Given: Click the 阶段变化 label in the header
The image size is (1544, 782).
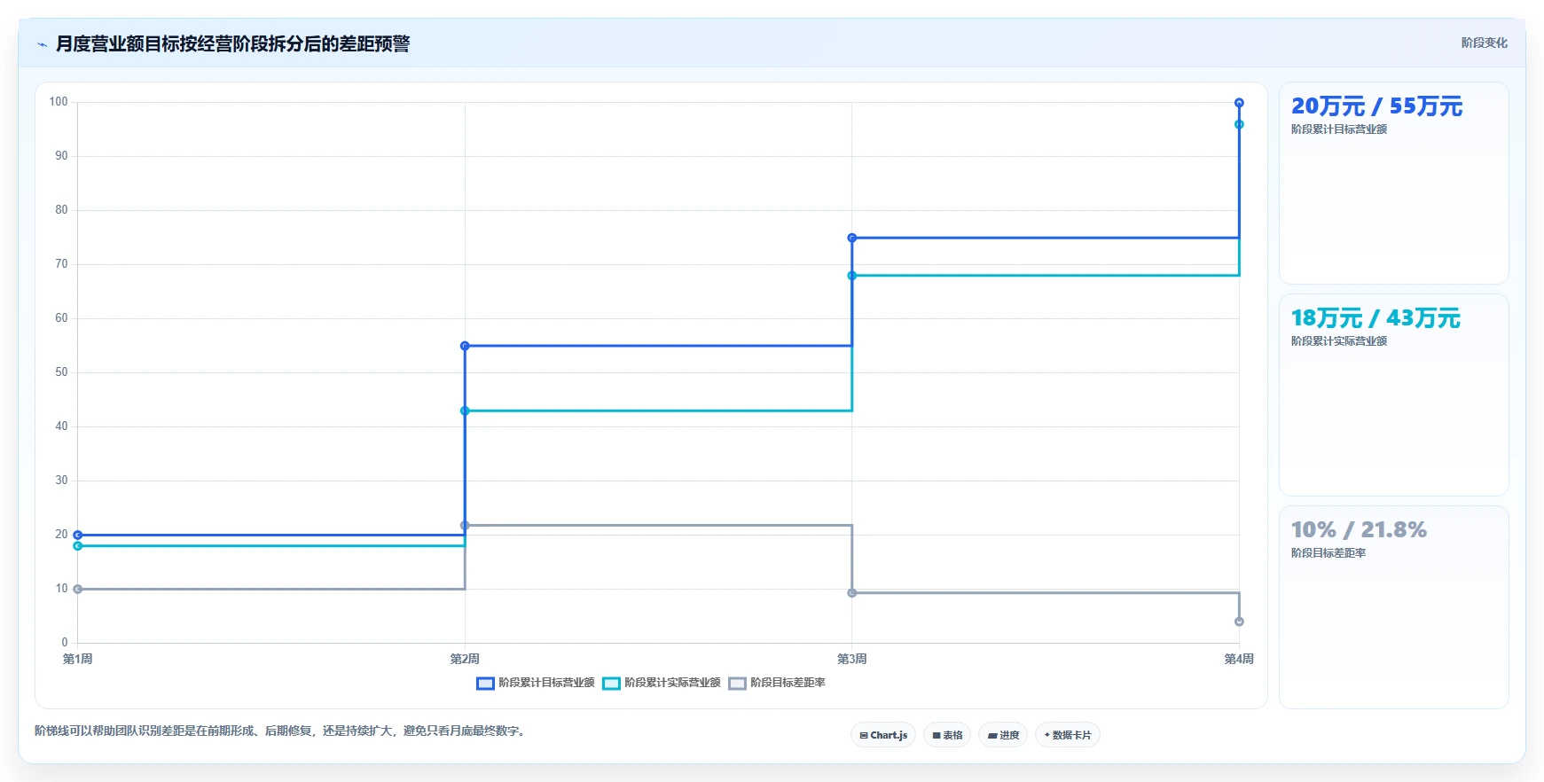Looking at the screenshot, I should point(1485,43).
